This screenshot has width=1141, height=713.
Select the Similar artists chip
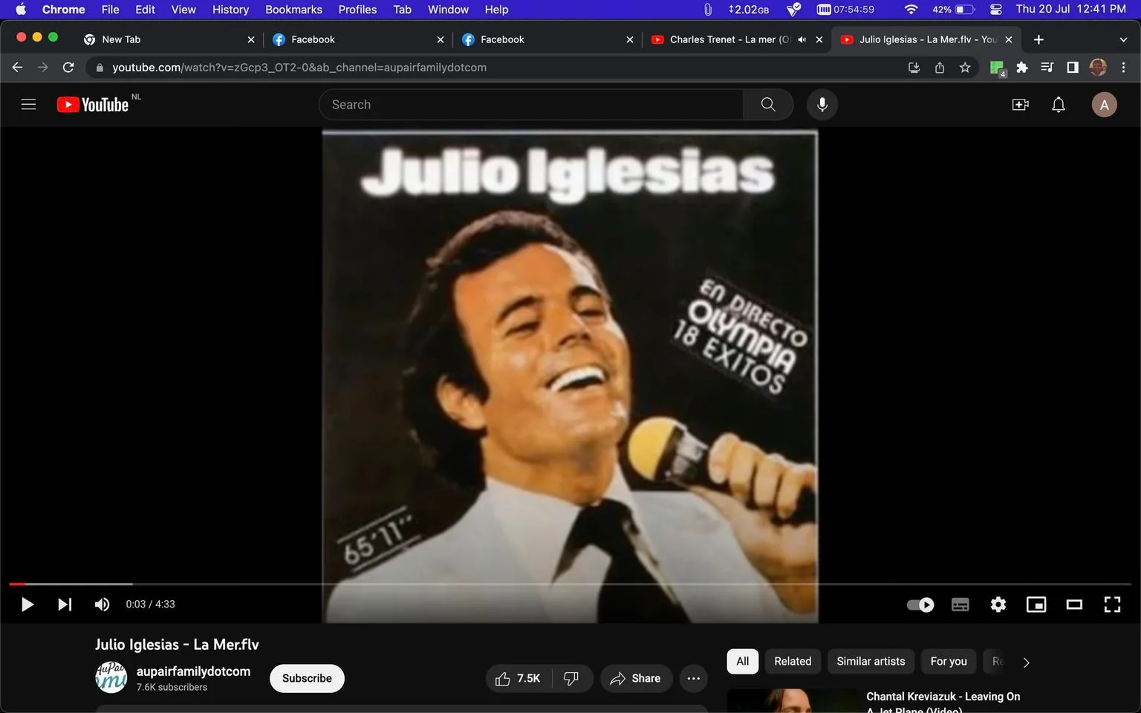click(871, 662)
